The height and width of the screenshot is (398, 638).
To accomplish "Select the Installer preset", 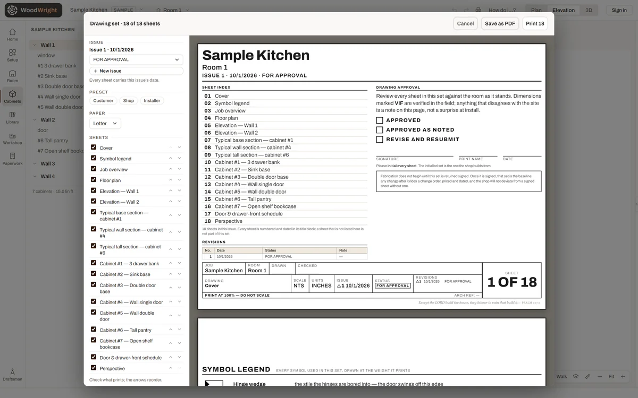I will click(152, 100).
